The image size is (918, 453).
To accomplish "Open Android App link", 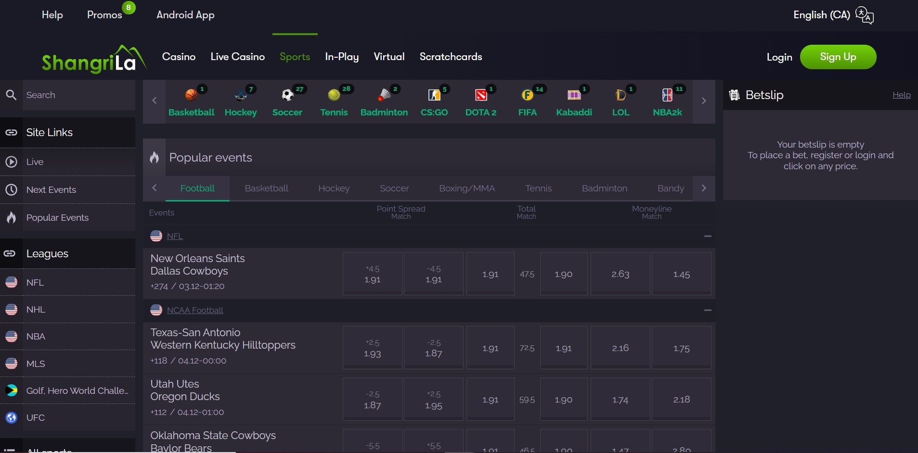I will tap(185, 15).
